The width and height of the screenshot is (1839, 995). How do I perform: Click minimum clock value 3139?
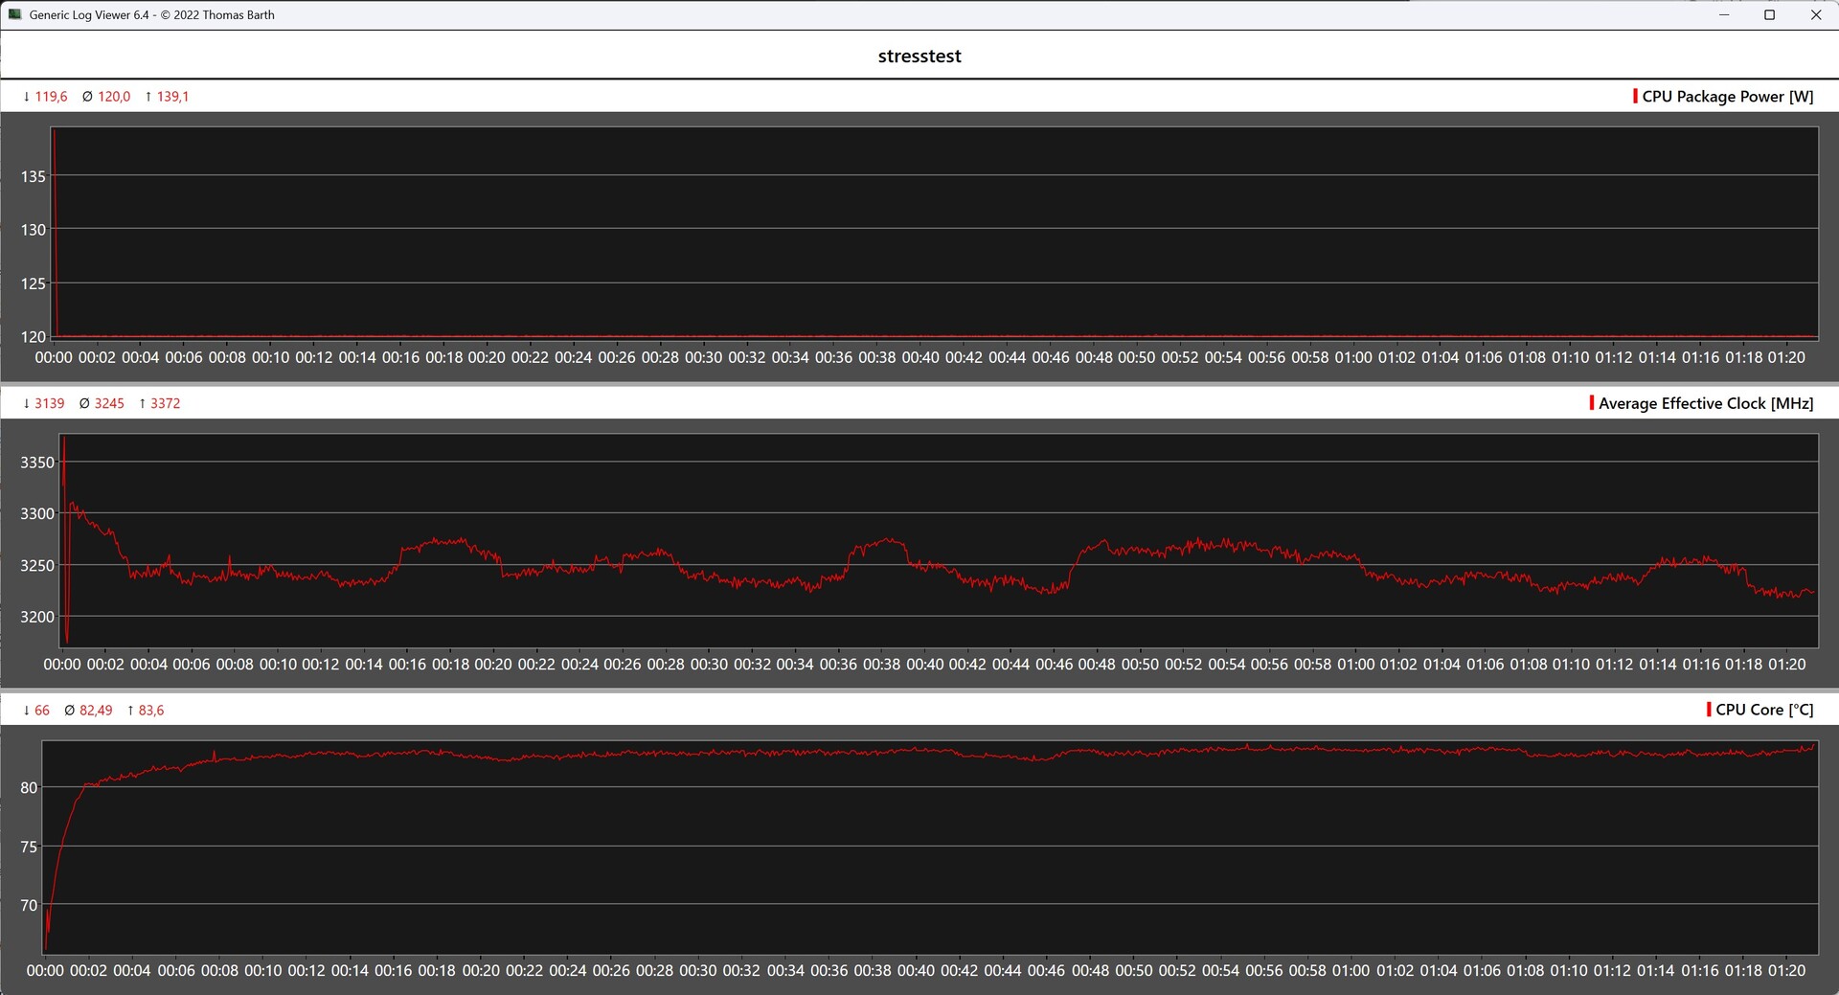point(50,403)
